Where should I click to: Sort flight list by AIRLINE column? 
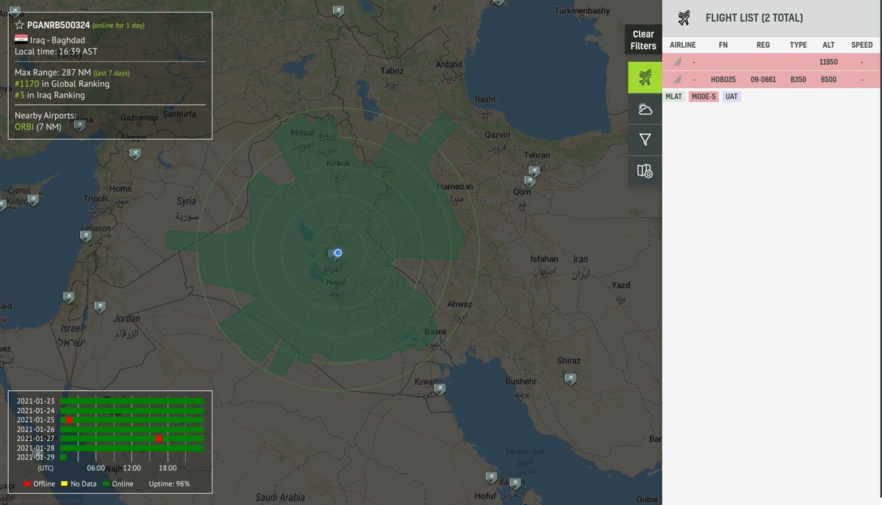click(683, 45)
